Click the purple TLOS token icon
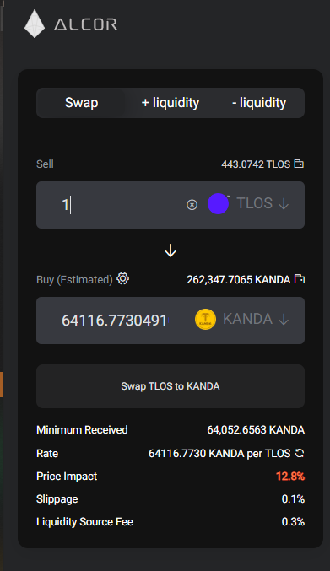This screenshot has height=571, width=330. [x=219, y=204]
